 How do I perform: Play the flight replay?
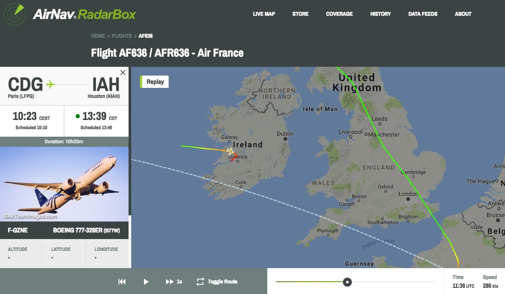146,282
